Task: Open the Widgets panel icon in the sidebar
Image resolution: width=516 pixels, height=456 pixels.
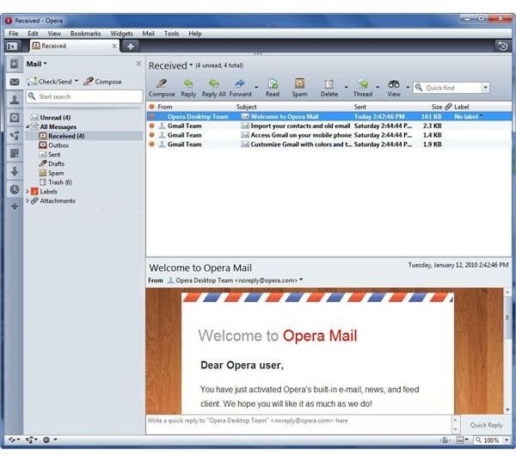Action: tap(14, 118)
